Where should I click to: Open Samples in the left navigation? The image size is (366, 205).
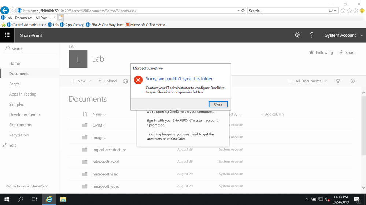click(16, 104)
